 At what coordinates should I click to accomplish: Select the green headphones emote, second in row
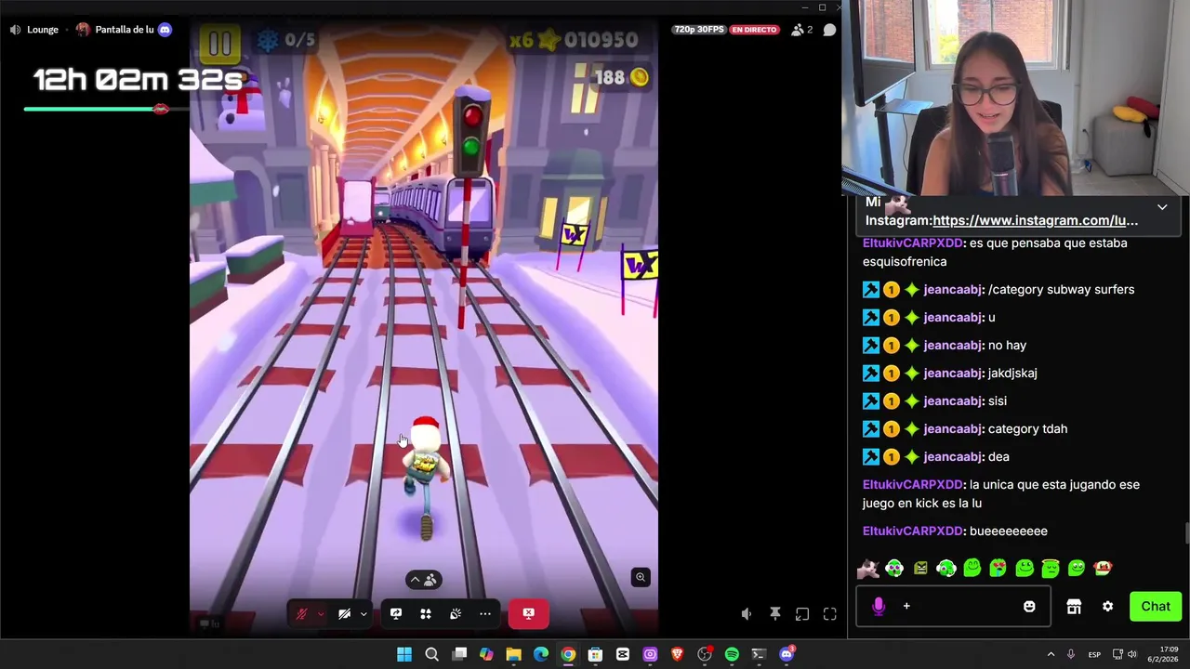pos(894,568)
